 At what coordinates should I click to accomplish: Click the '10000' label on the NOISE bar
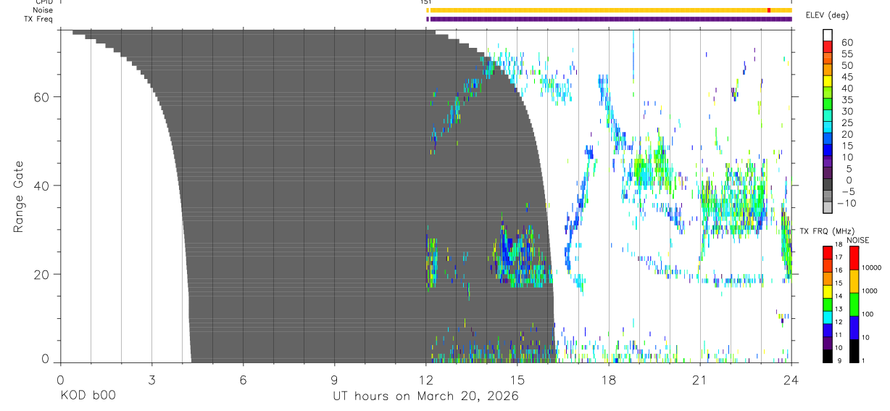coord(873,268)
